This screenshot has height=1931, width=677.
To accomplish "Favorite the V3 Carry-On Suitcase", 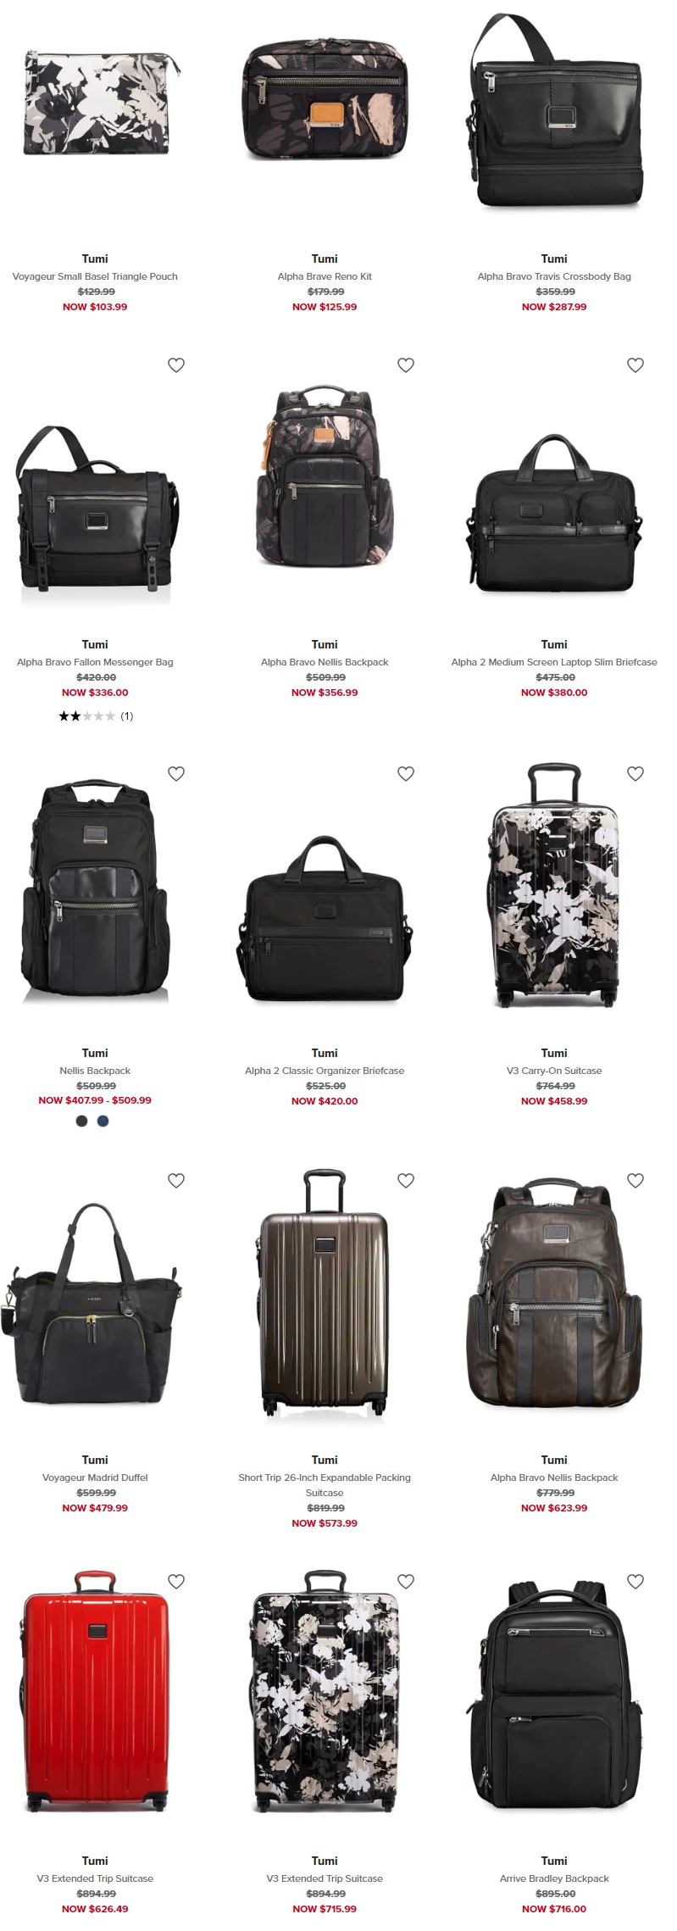I will (635, 774).
